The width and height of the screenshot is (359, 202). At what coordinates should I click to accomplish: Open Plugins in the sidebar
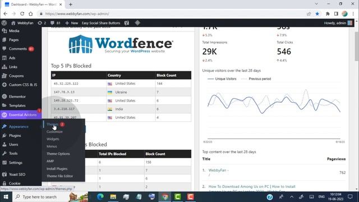click(x=15, y=136)
